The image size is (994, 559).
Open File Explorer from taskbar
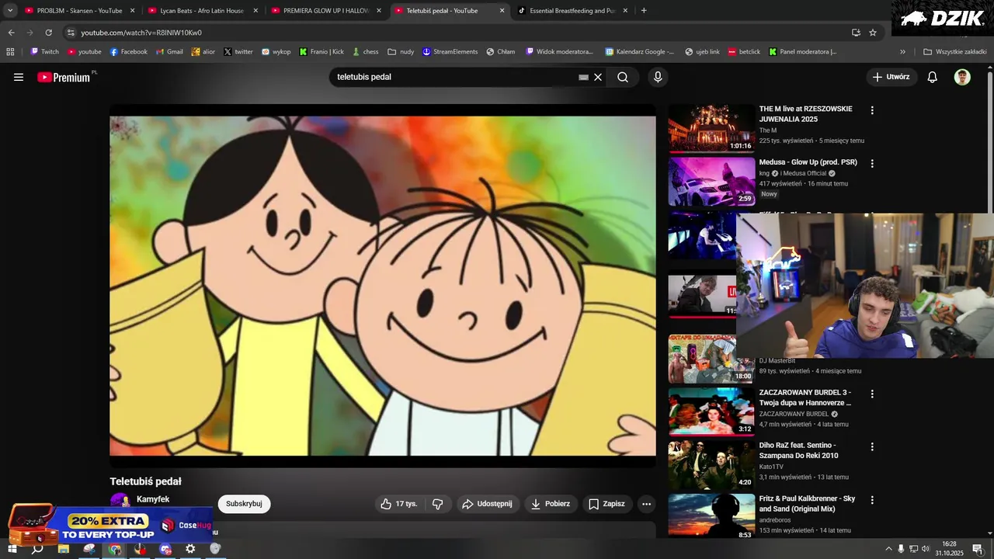pos(64,549)
